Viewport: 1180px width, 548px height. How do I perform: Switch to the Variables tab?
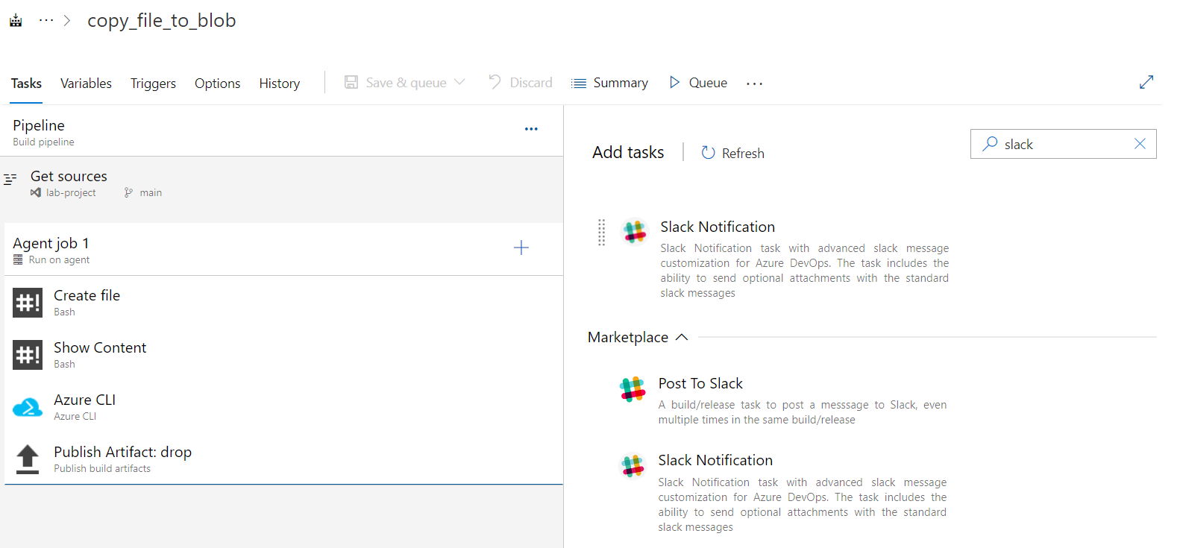tap(86, 84)
